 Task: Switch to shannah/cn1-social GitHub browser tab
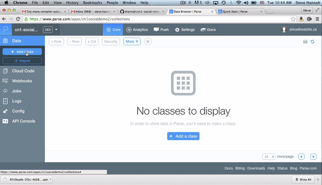(x=142, y=11)
